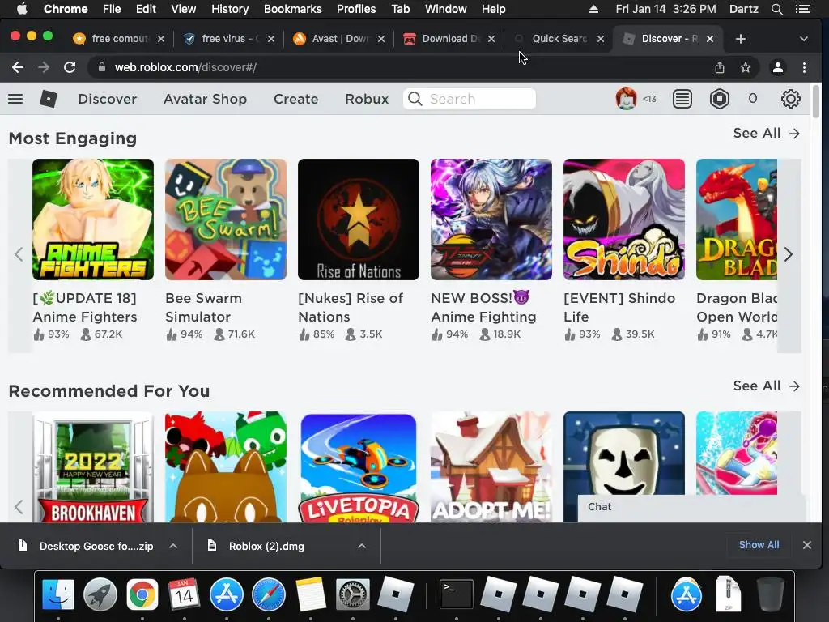Open the Chrome profile avatar button
Viewport: 829px width, 622px height.
coord(778,67)
